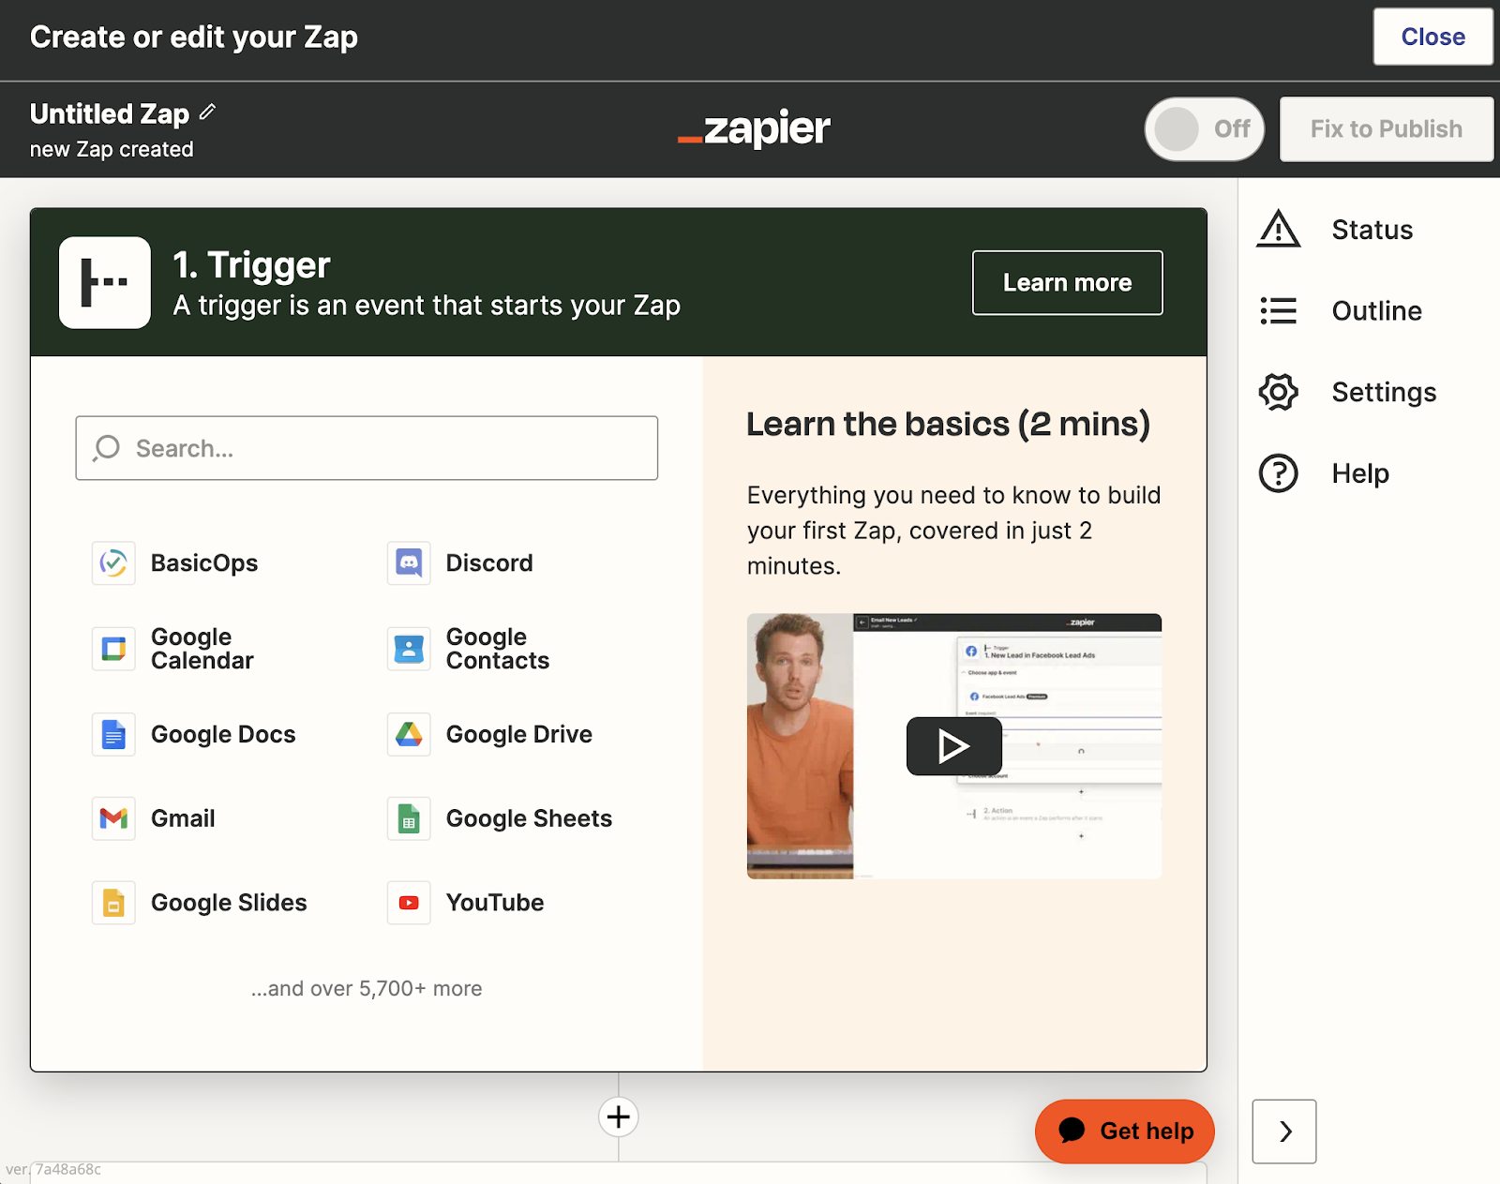The height and width of the screenshot is (1184, 1500).
Task: Click the Close button
Action: click(x=1432, y=37)
